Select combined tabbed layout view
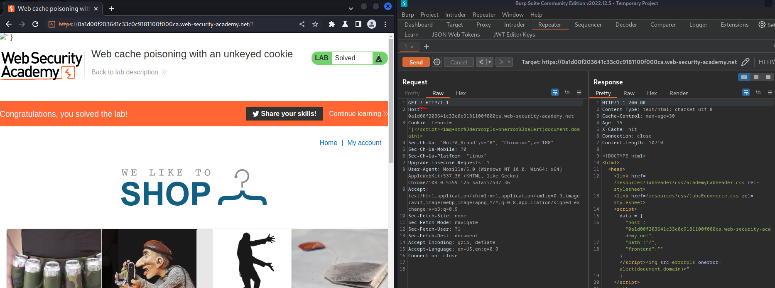The height and width of the screenshot is (288, 775). [768, 77]
